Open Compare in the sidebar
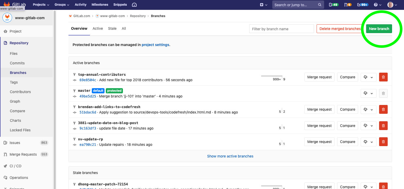The width and height of the screenshot is (404, 189). click(x=17, y=111)
